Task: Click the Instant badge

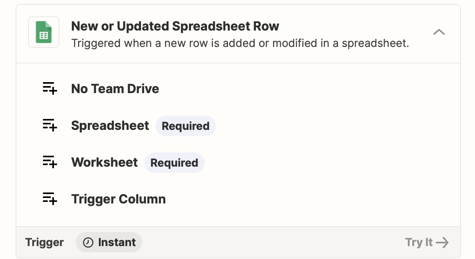Action: pyautogui.click(x=109, y=243)
